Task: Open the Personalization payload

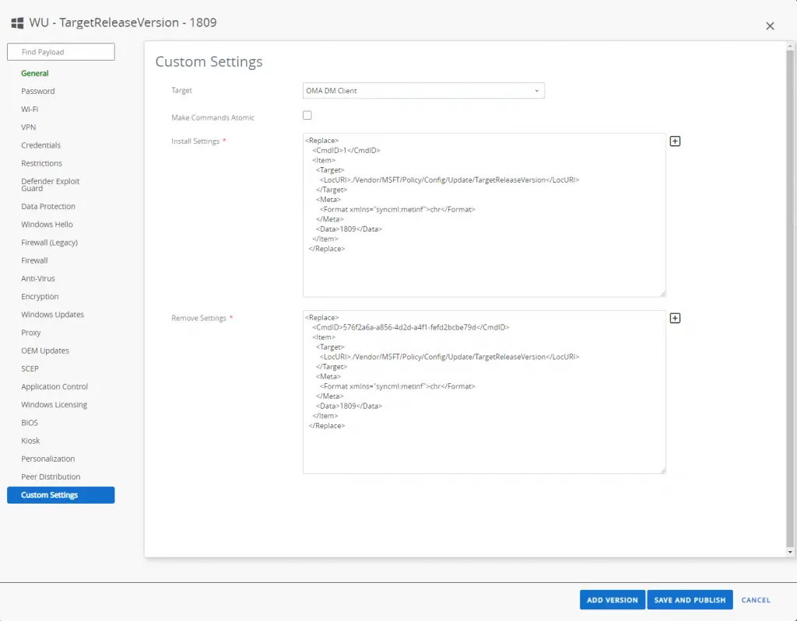Action: point(47,459)
